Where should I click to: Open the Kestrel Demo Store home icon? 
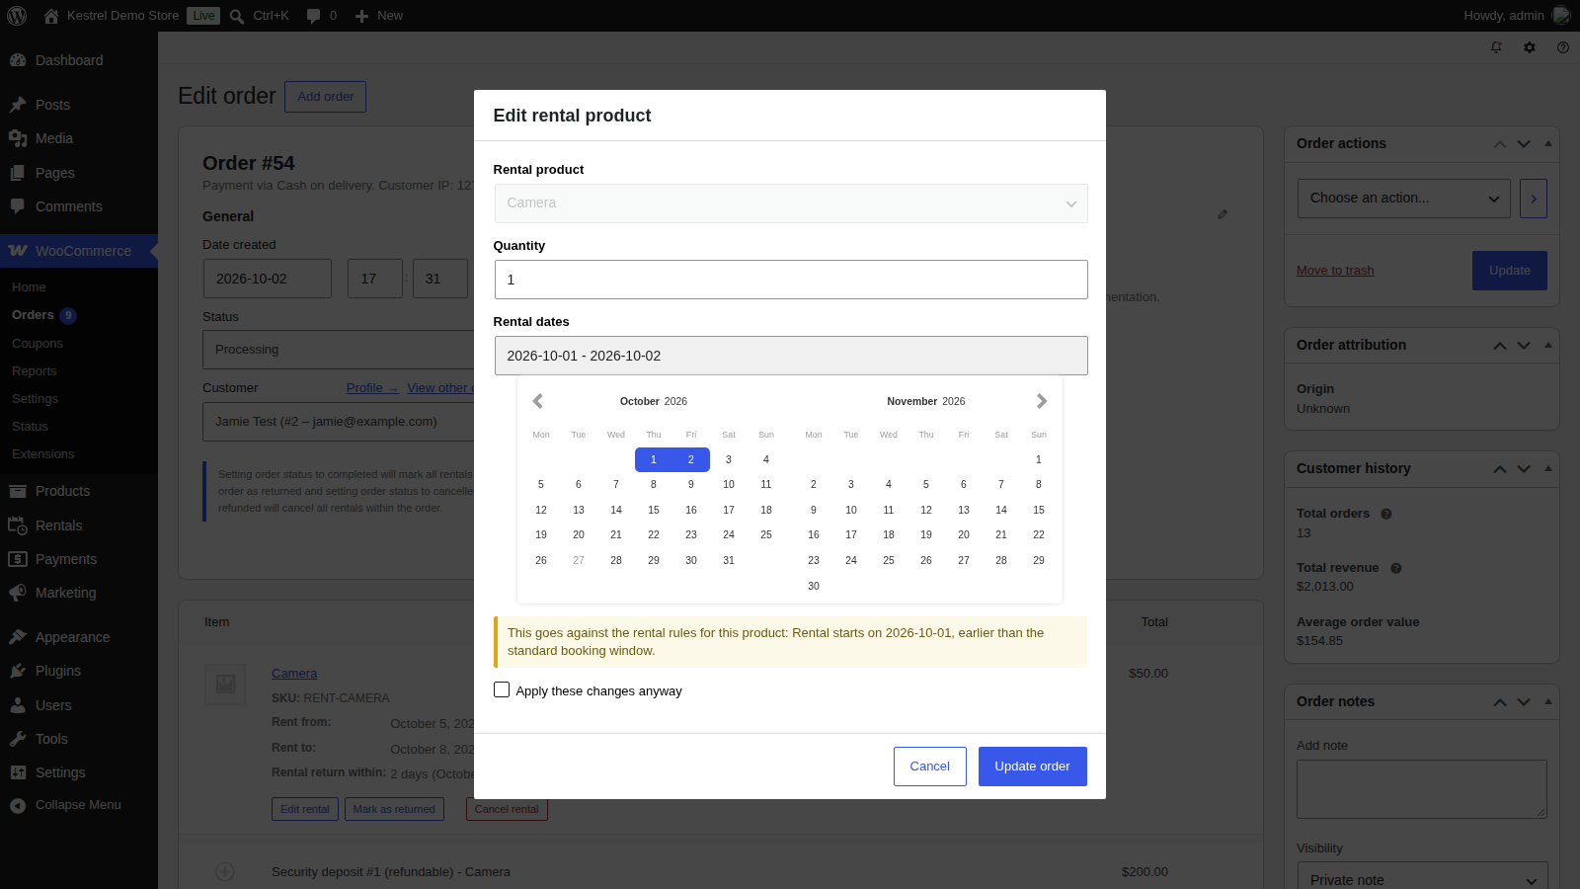point(51,16)
